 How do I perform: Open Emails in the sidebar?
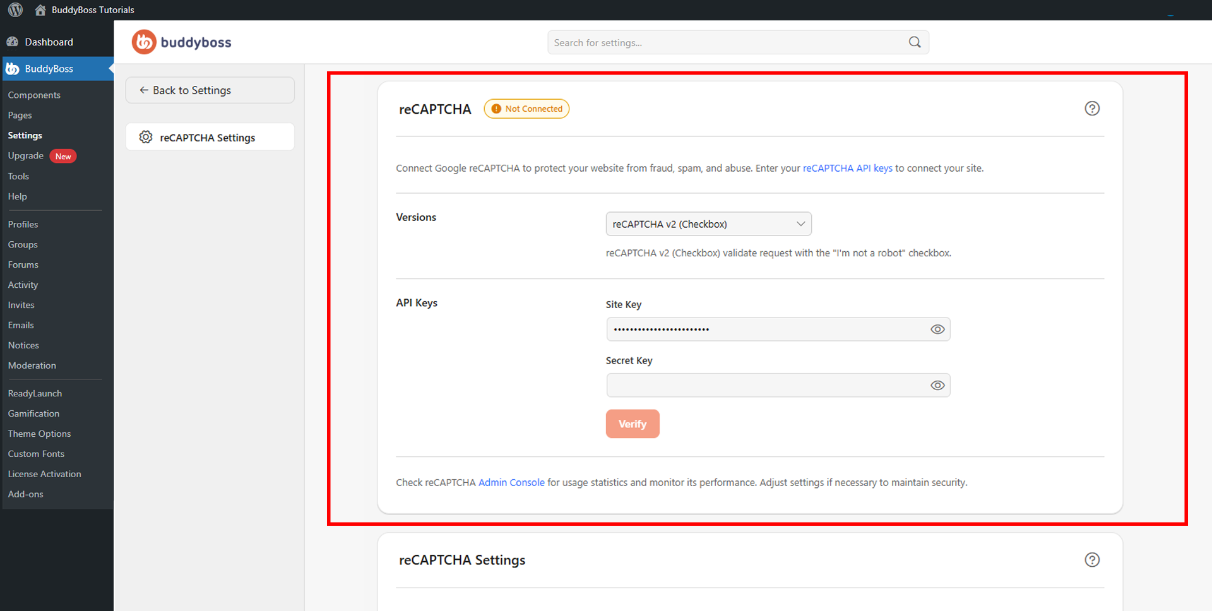click(21, 325)
